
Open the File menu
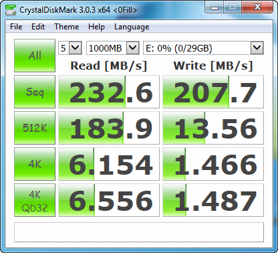(x=16, y=27)
